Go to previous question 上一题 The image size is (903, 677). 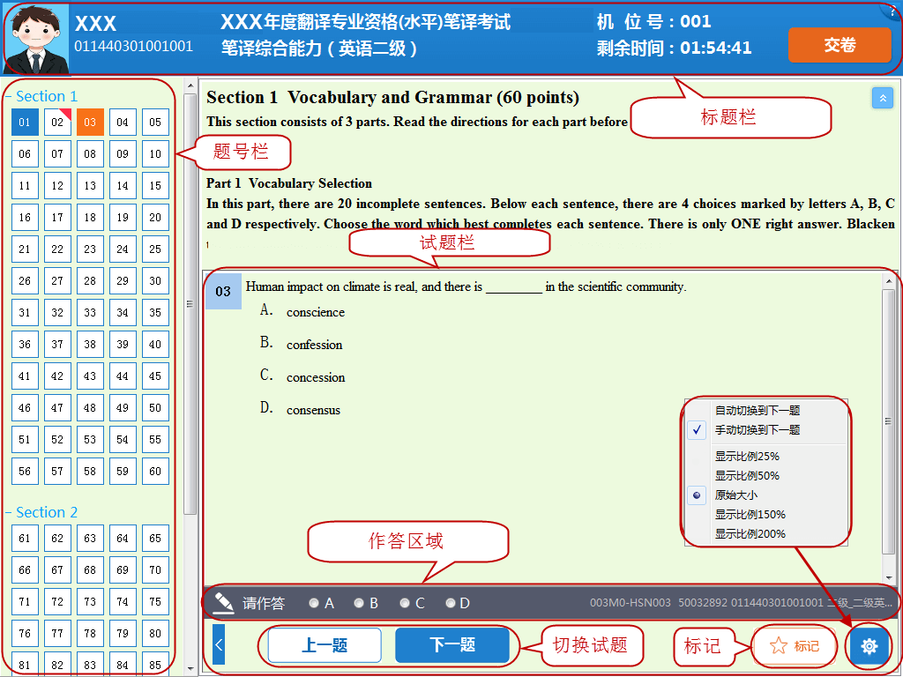pyautogui.click(x=325, y=645)
